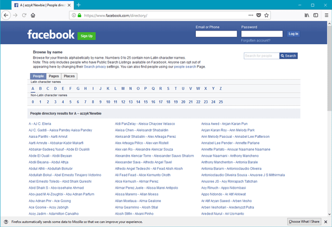Show site information icon in address bar
This screenshot has height=227, width=332.
click(x=74, y=16)
